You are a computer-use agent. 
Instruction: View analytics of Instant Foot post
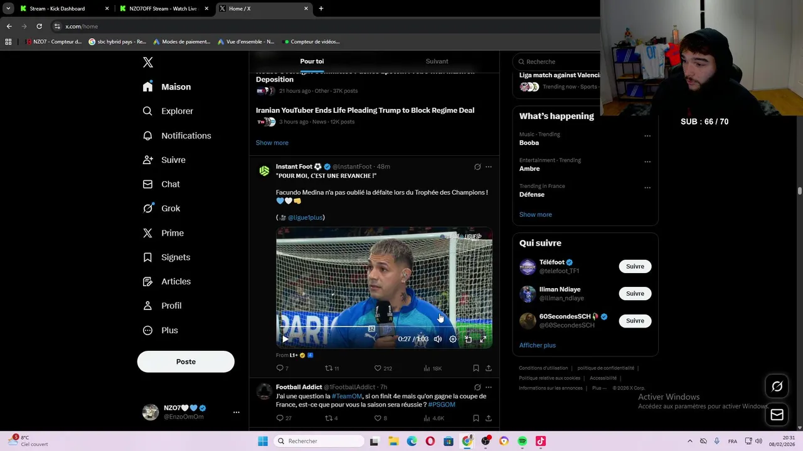(x=432, y=368)
